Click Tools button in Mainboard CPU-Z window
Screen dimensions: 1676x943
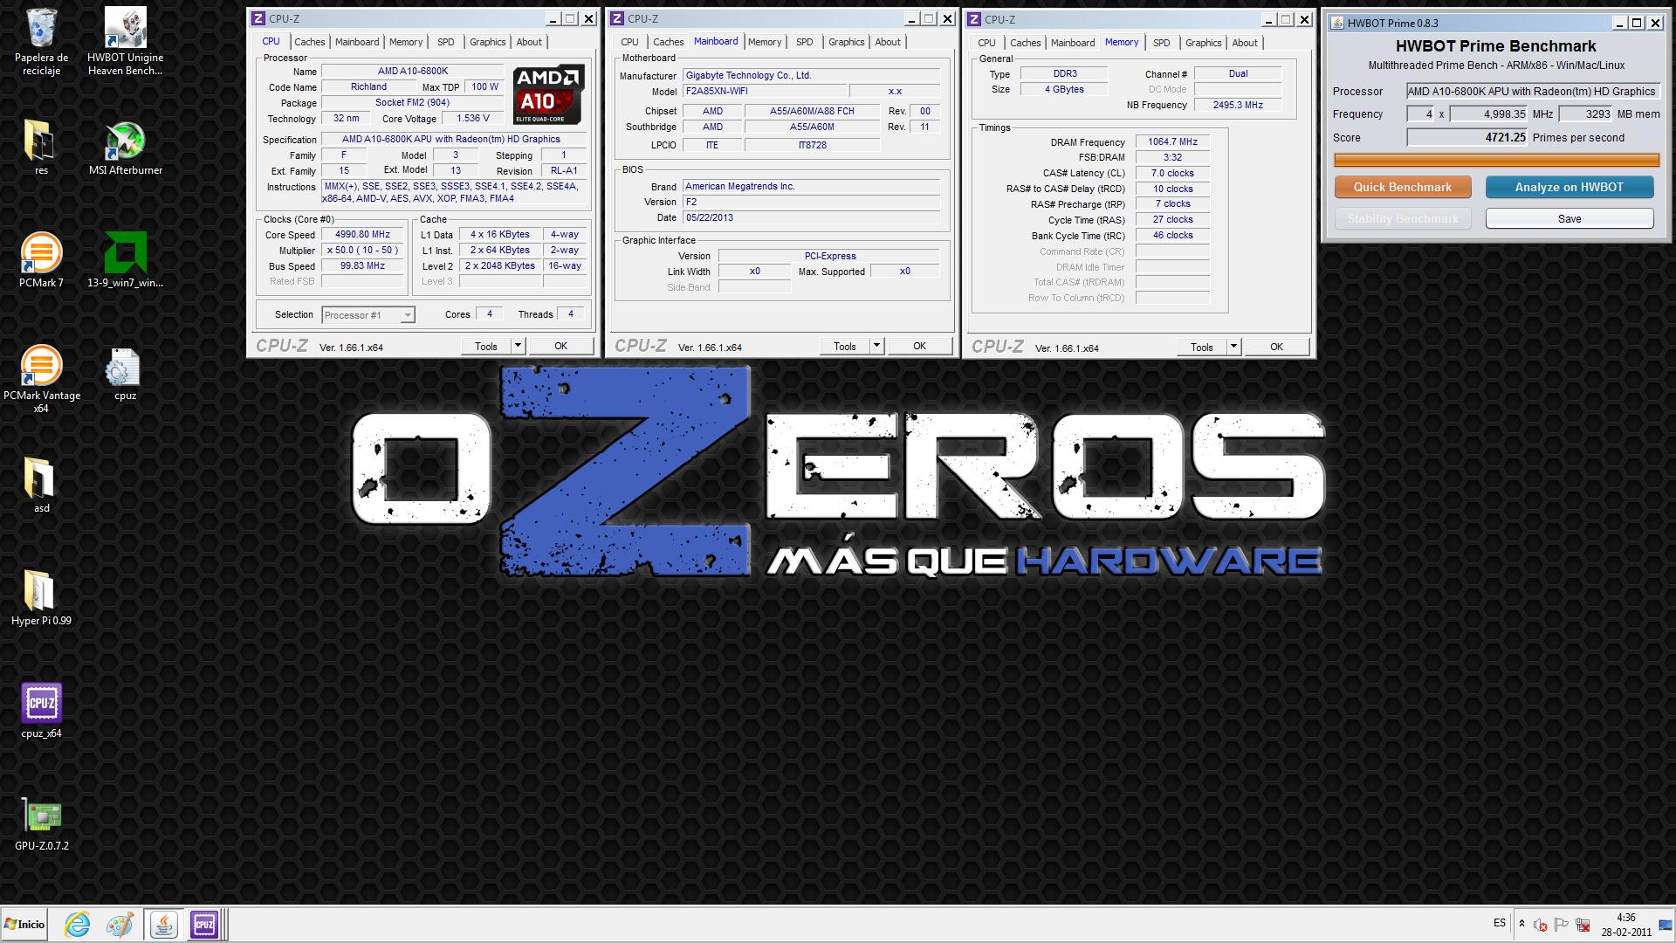pos(845,347)
